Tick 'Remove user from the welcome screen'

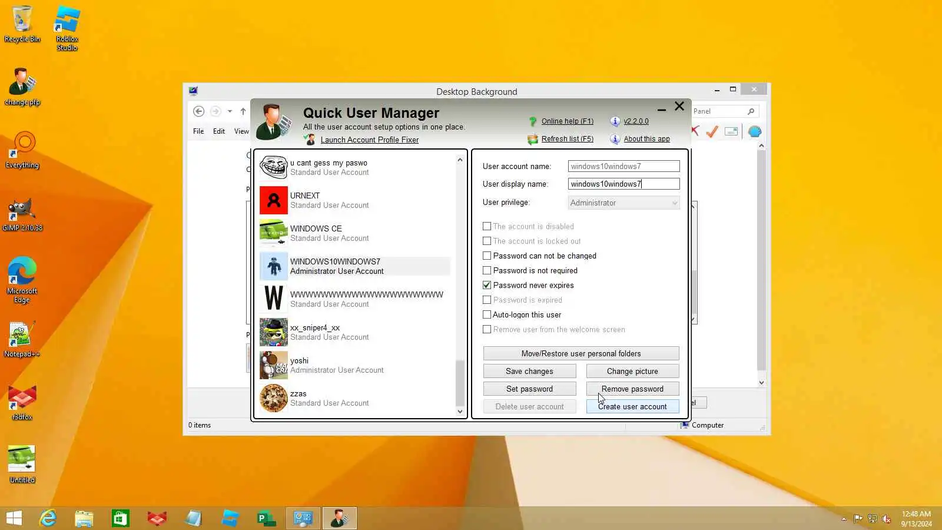487,329
